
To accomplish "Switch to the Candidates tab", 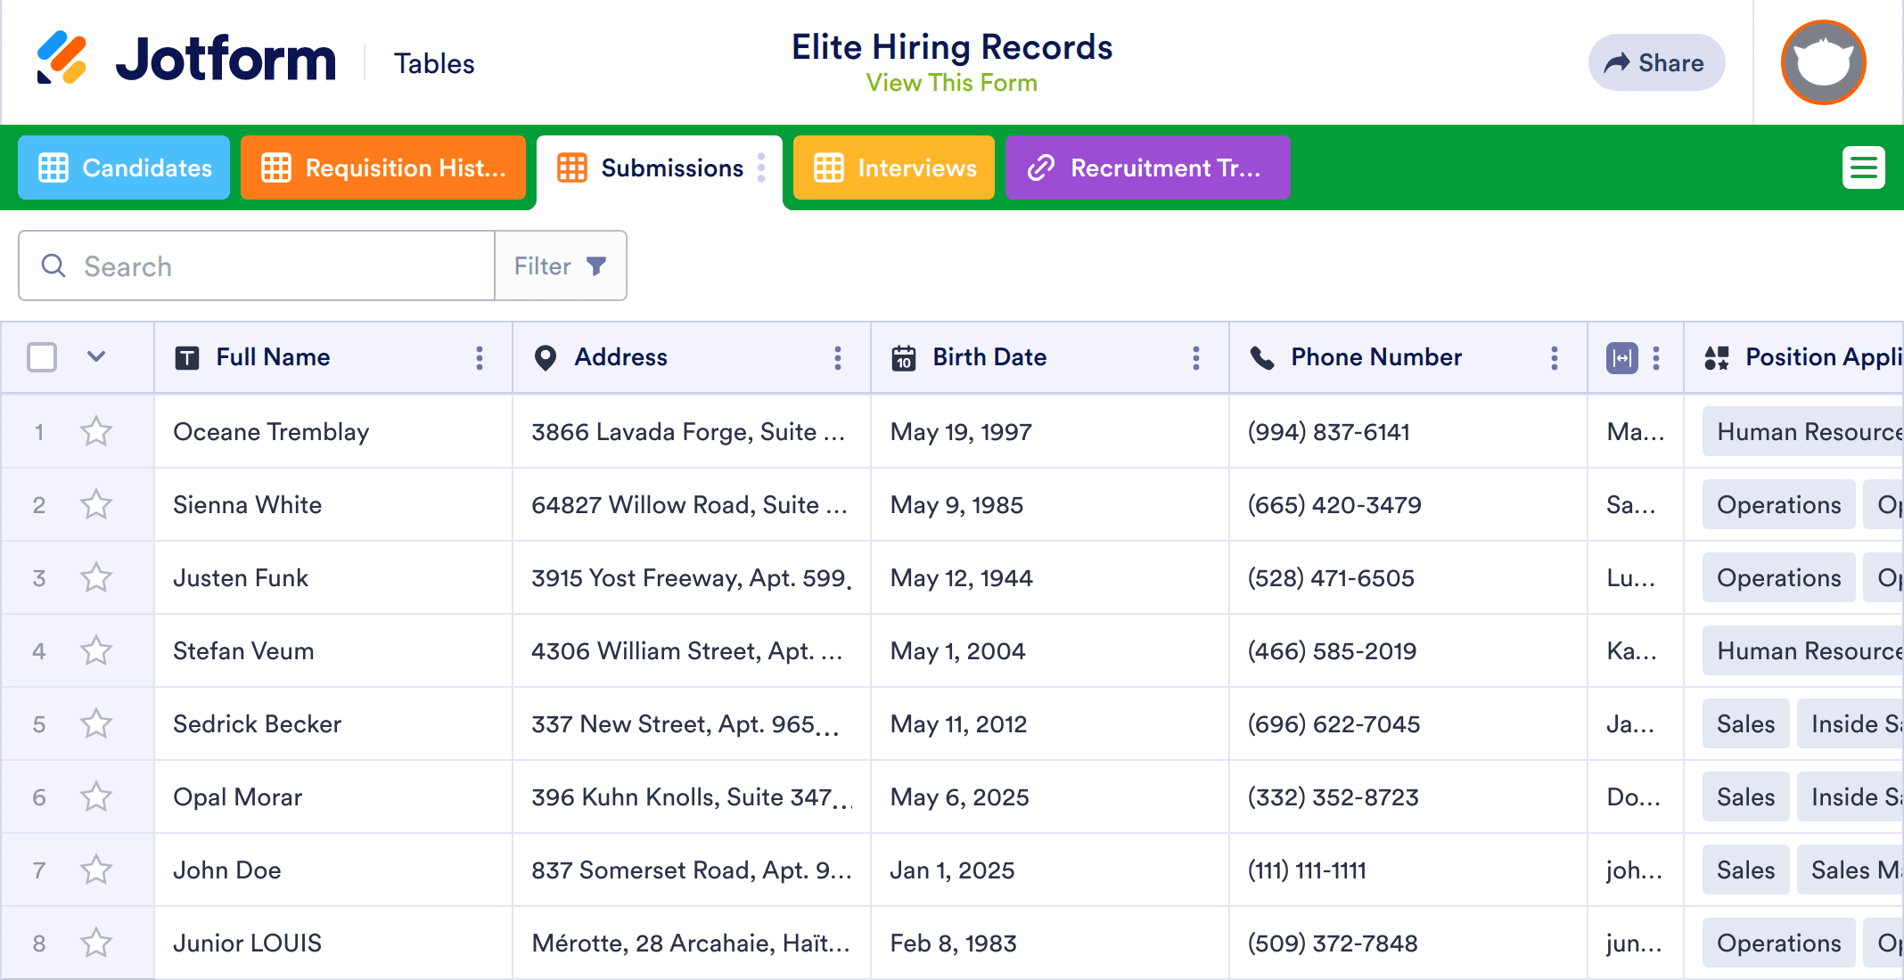I will click(x=125, y=167).
